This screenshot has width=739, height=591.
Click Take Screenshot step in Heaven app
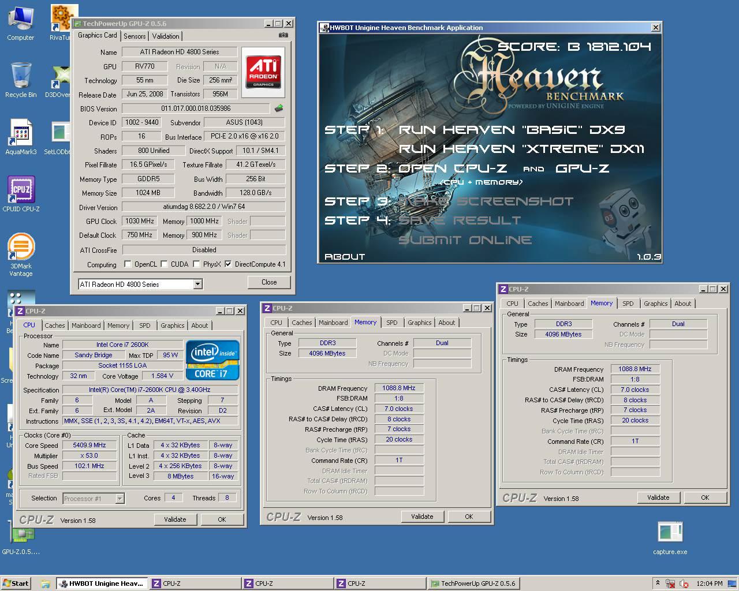click(x=486, y=201)
